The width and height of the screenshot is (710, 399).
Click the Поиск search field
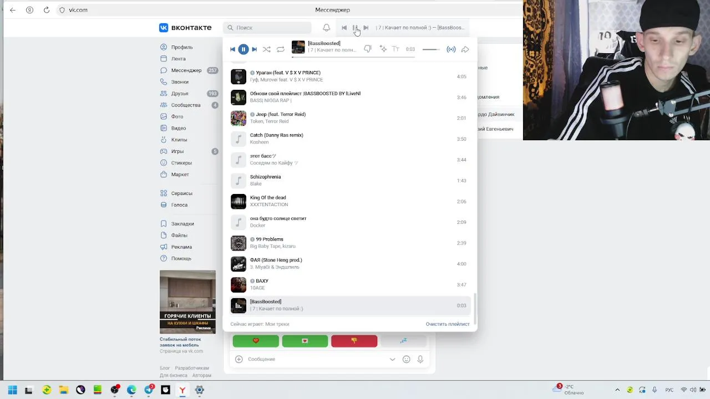tap(267, 28)
